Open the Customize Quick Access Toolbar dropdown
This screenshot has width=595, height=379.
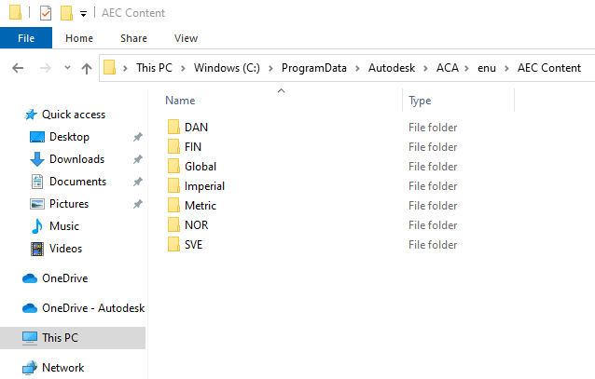click(x=83, y=14)
